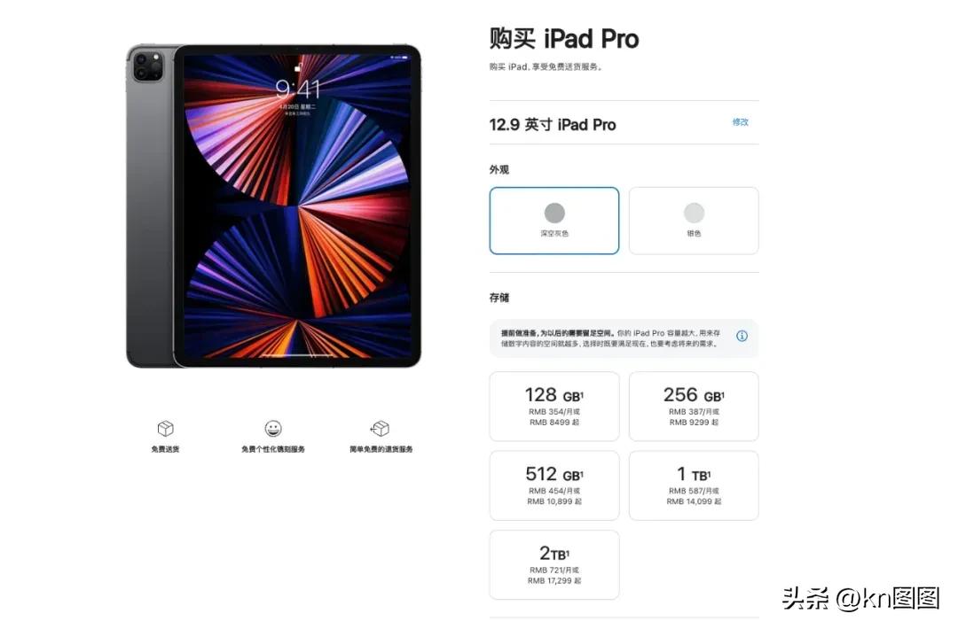Click the 简单免费的退货服务 label

381,449
